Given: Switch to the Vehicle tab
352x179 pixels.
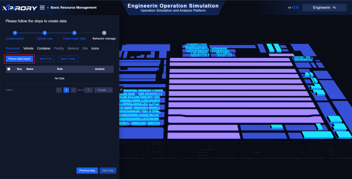Looking at the screenshot, I should pyautogui.click(x=28, y=48).
